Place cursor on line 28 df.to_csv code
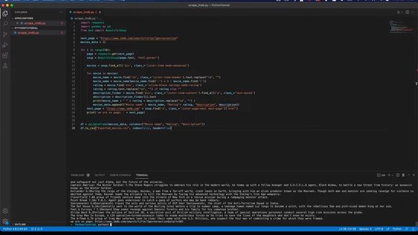Screen dimensions: 418x235 pyautogui.click(x=126, y=128)
